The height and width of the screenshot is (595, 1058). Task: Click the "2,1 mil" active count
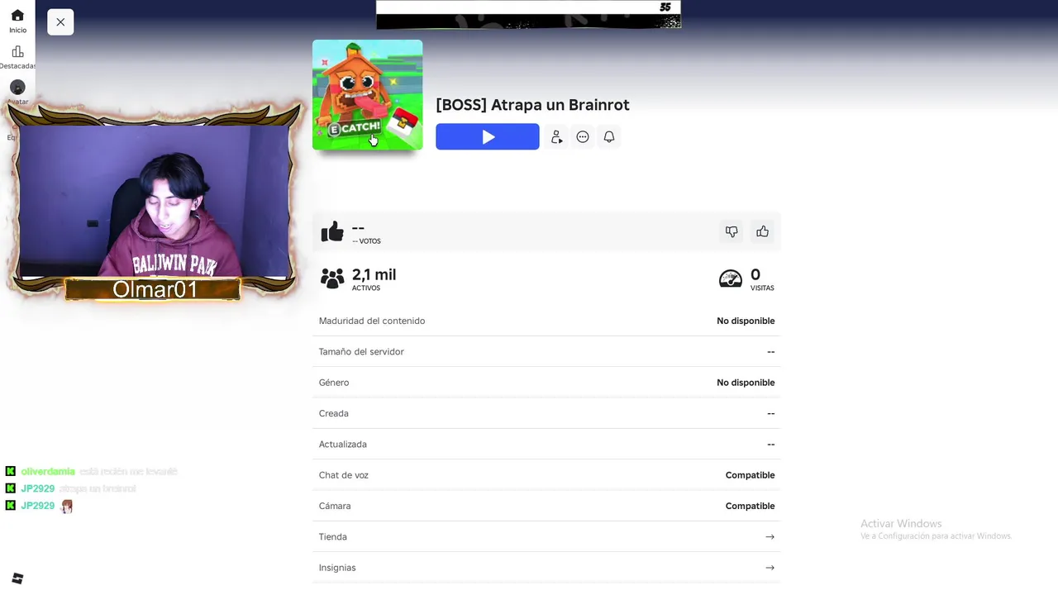click(x=374, y=274)
